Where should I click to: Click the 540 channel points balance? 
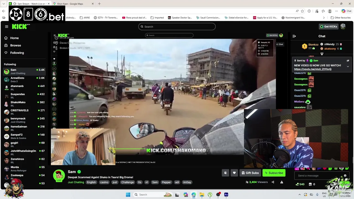tap(300, 184)
